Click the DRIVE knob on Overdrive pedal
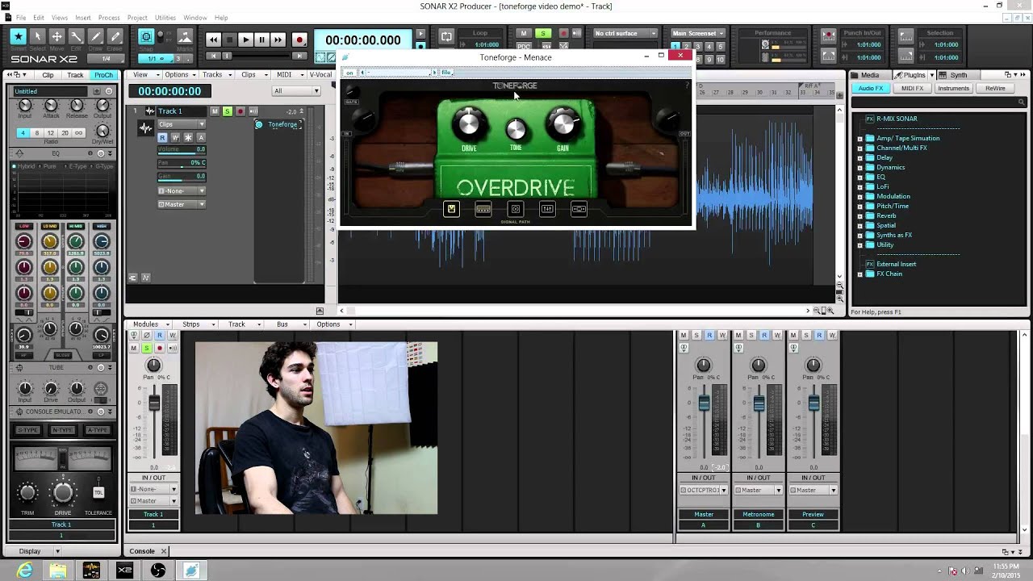 click(x=469, y=123)
